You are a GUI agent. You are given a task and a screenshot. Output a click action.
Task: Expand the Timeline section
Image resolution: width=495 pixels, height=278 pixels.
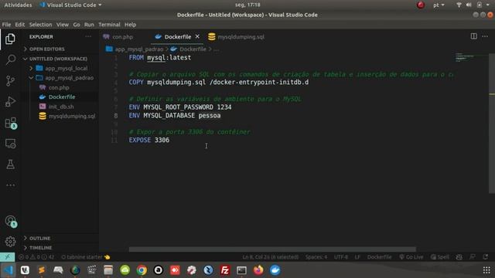click(40, 248)
